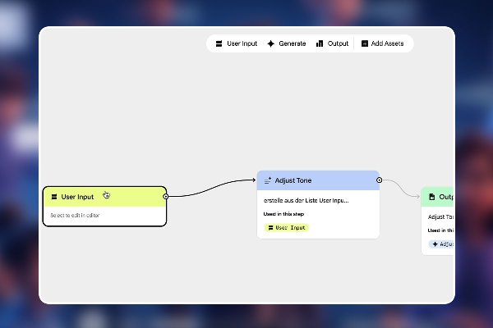The height and width of the screenshot is (328, 493).
Task: Click the document icon in the Output node
Action: point(432,197)
